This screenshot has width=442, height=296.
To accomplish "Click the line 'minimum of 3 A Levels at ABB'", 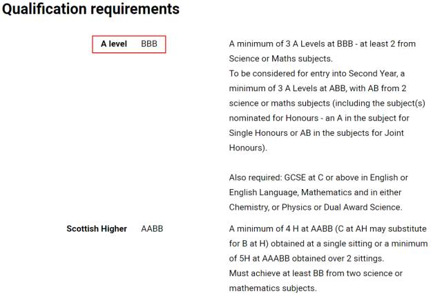I will click(x=318, y=88).
